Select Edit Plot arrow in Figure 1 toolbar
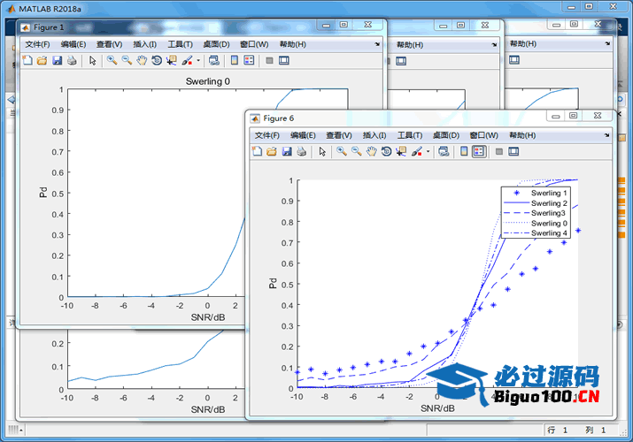Viewport: 633px width, 442px height. point(92,60)
